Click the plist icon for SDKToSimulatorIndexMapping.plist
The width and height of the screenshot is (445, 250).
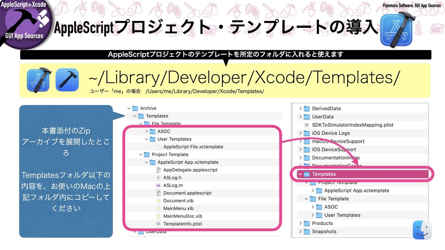click(x=307, y=125)
